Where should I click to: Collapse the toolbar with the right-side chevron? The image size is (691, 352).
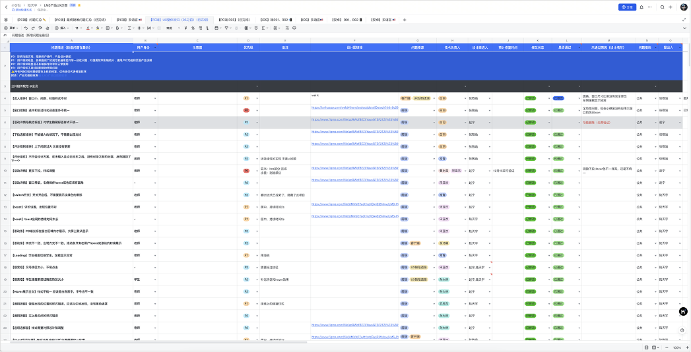(684, 28)
